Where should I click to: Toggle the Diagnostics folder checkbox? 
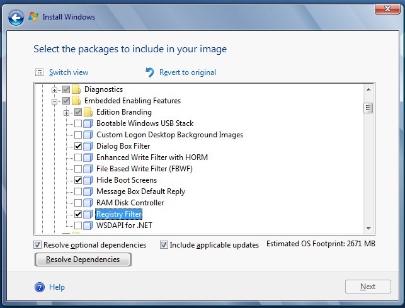66,89
